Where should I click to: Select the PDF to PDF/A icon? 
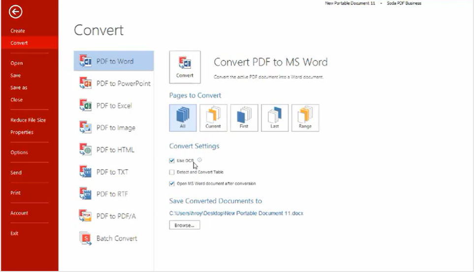(86, 216)
